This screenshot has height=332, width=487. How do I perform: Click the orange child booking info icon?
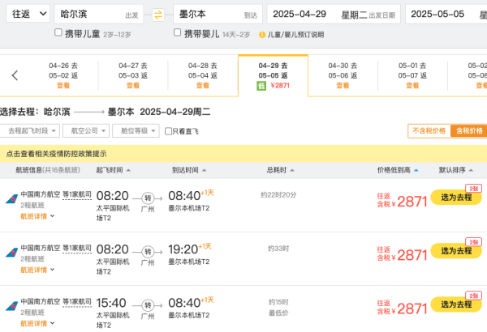click(x=262, y=35)
